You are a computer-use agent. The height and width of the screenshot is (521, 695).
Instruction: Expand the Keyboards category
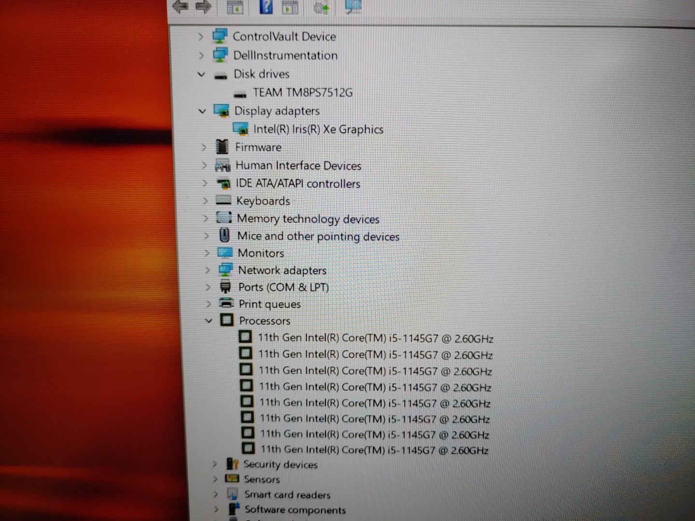[206, 201]
